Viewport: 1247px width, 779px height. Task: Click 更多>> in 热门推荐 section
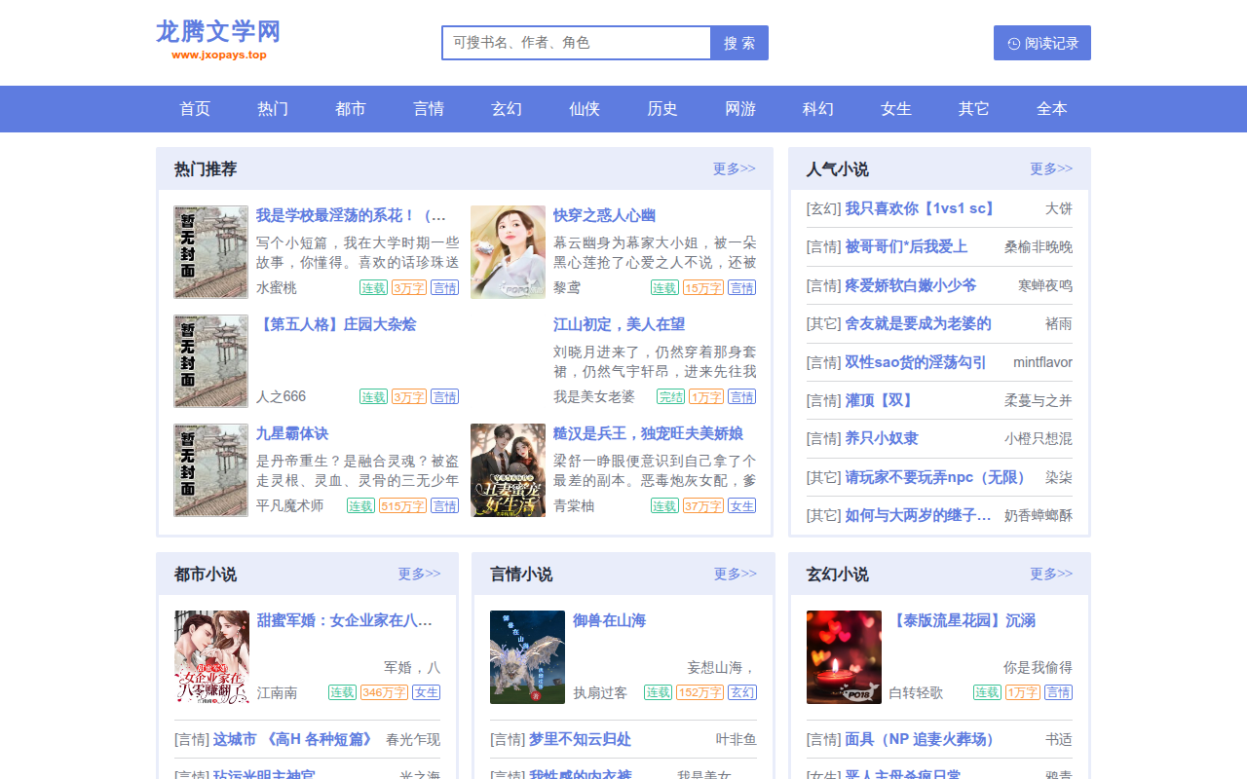point(734,168)
